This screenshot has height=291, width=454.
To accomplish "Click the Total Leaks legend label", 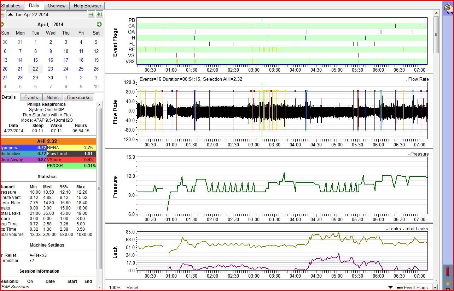I will 417,229.
